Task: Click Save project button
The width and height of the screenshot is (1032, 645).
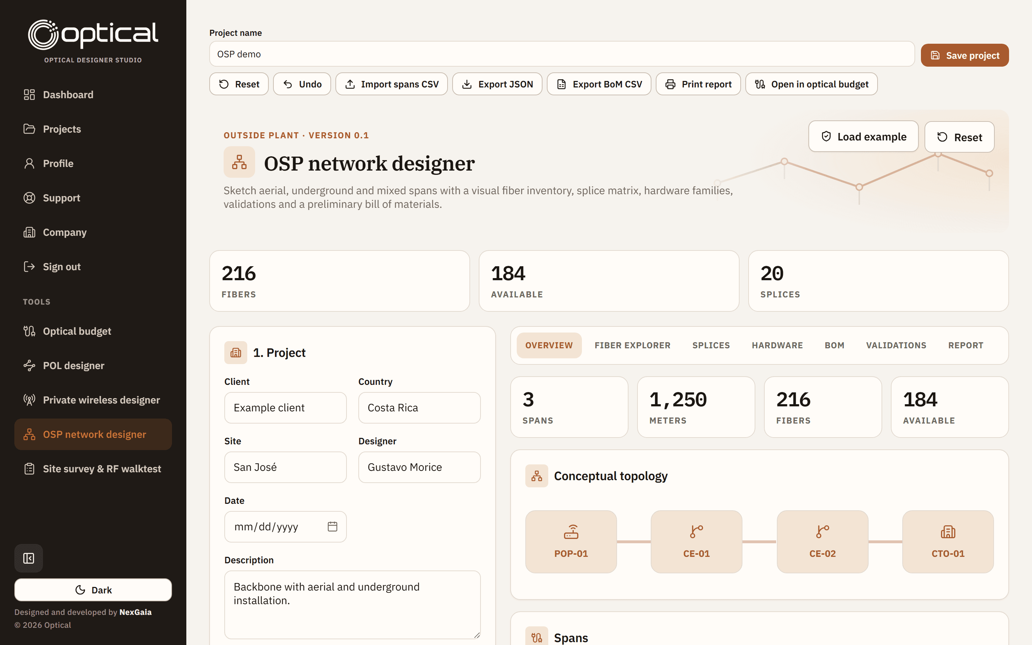Action: (965, 55)
